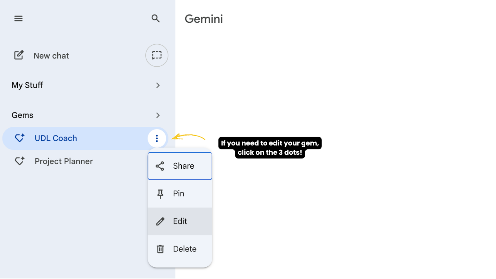Screen dimensions: 496x279
Task: Click the pencil compose icon beside New chat
Action: click(x=19, y=55)
